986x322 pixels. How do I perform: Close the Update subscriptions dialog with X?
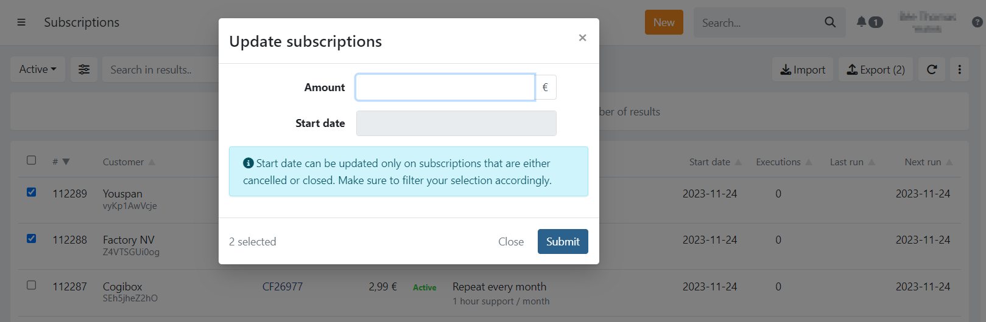pos(583,38)
